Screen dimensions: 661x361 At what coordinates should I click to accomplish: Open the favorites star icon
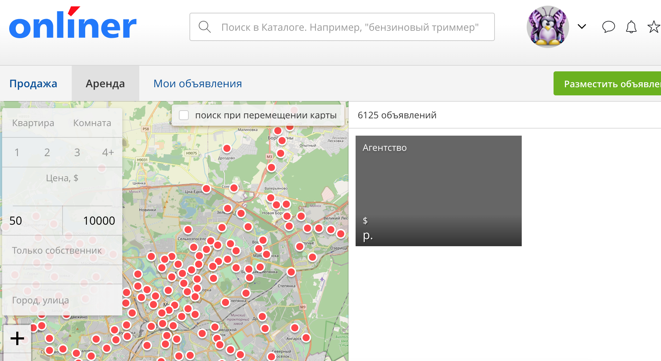coord(654,27)
